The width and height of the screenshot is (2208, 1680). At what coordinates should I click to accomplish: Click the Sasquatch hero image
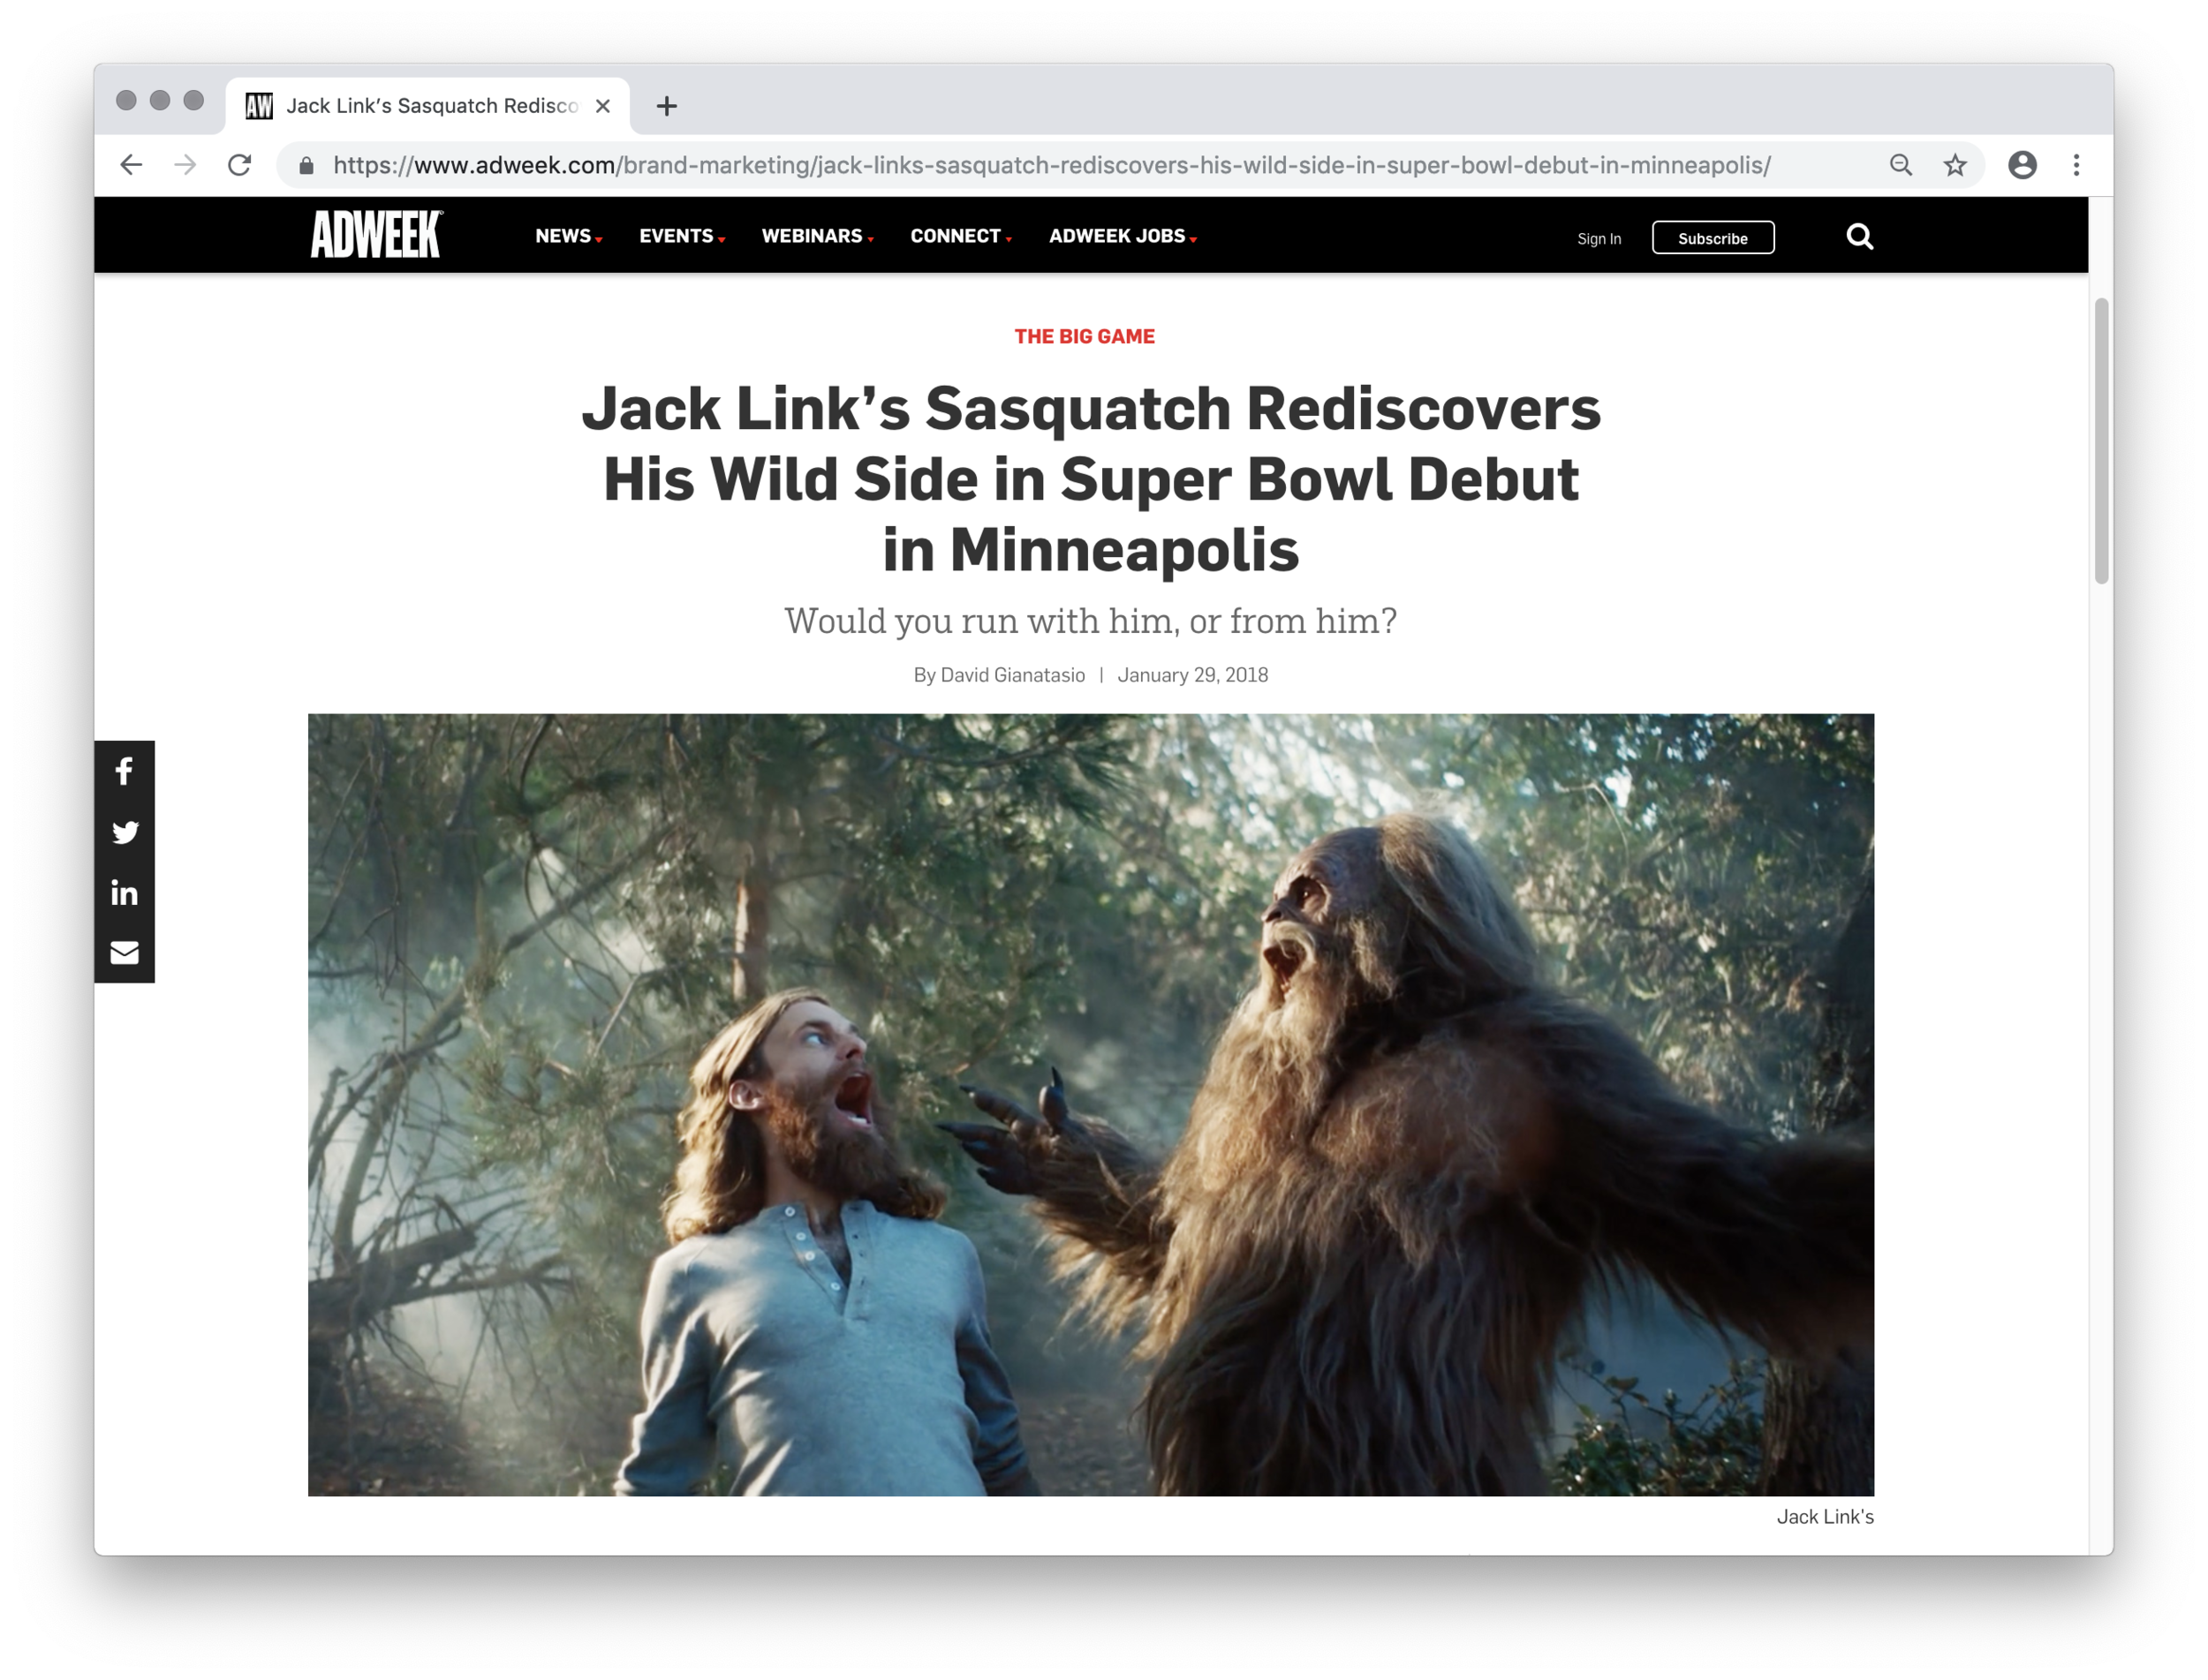tap(1090, 1104)
